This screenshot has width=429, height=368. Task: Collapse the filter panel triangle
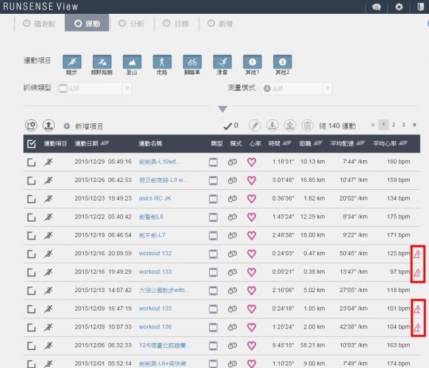click(222, 108)
